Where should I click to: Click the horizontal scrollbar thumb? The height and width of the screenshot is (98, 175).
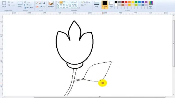click(100, 97)
